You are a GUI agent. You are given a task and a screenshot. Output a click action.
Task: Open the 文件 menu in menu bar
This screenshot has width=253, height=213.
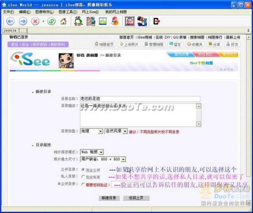tap(8, 12)
